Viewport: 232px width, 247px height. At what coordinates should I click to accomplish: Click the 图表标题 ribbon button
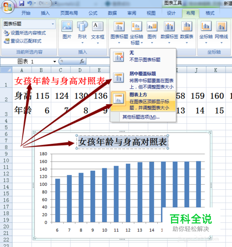click(119, 33)
